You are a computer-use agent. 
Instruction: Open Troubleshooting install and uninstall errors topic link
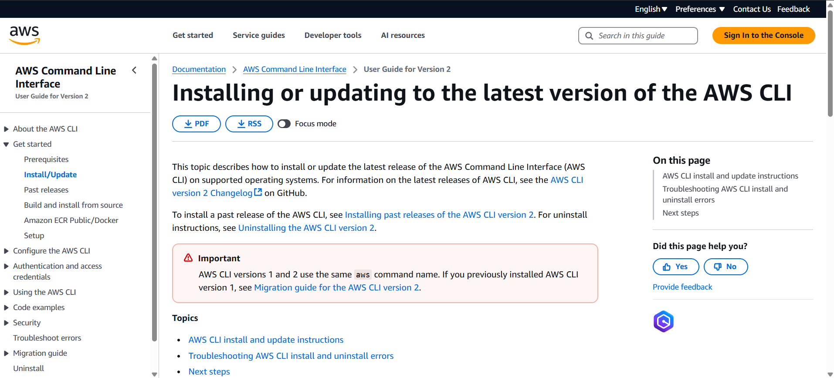tap(291, 356)
